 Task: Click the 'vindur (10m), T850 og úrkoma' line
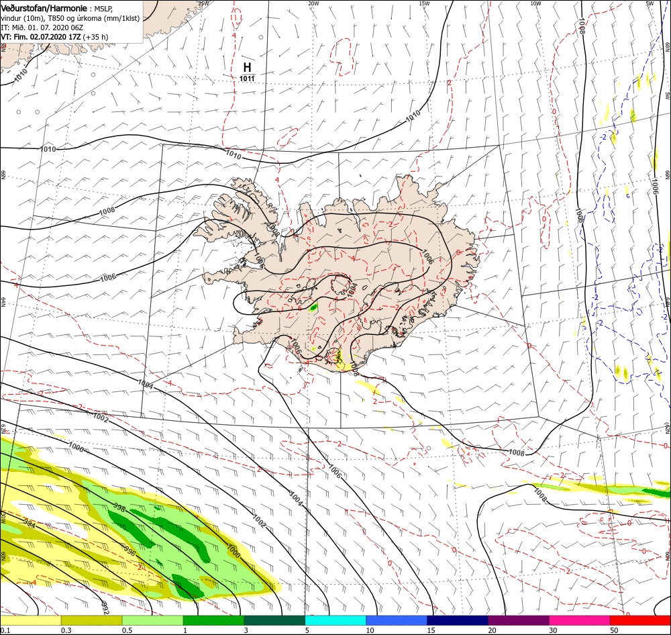[x=70, y=18]
